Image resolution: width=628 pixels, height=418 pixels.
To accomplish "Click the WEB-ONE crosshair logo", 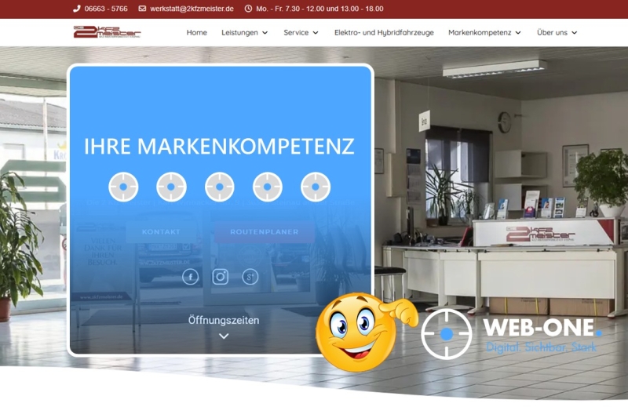I will coord(446,334).
